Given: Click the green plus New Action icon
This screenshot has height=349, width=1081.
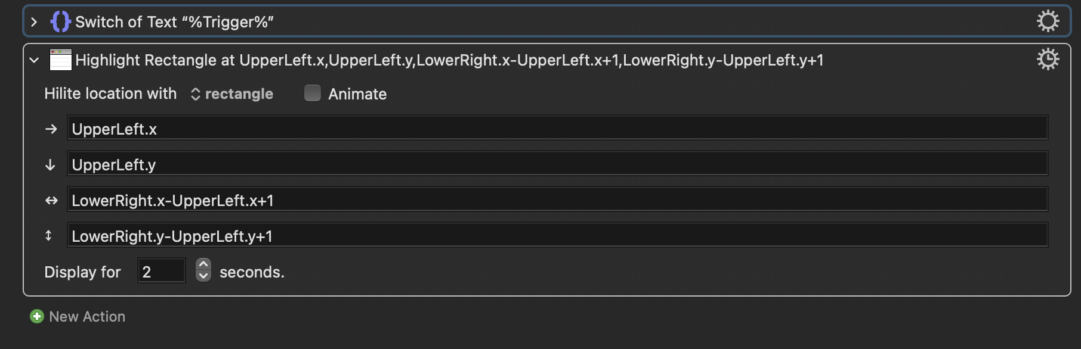Looking at the screenshot, I should coord(37,316).
